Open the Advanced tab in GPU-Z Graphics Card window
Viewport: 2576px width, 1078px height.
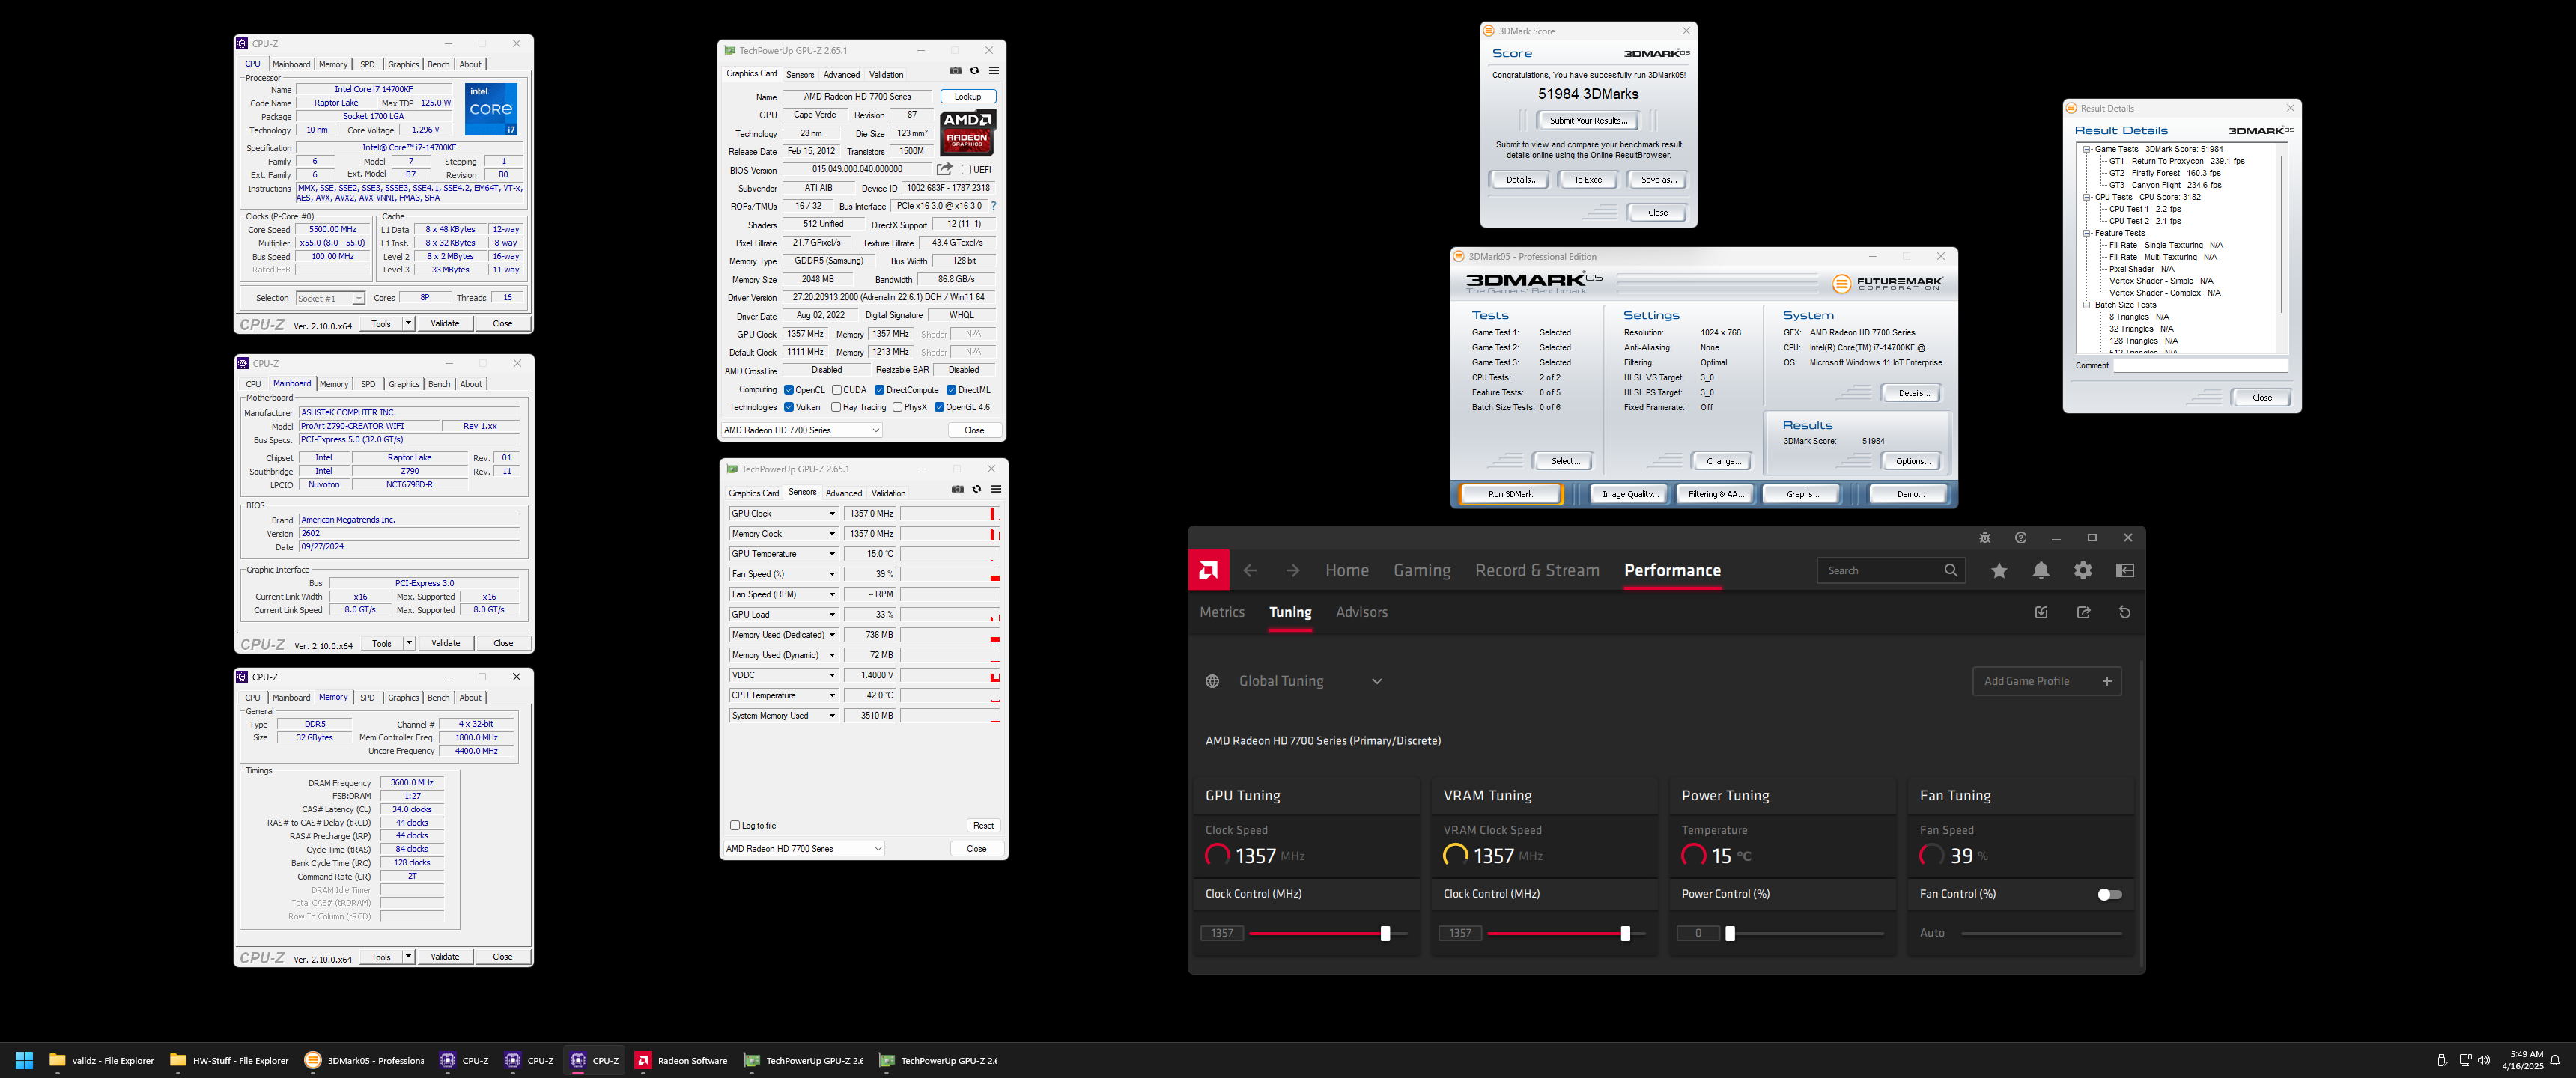click(x=841, y=74)
